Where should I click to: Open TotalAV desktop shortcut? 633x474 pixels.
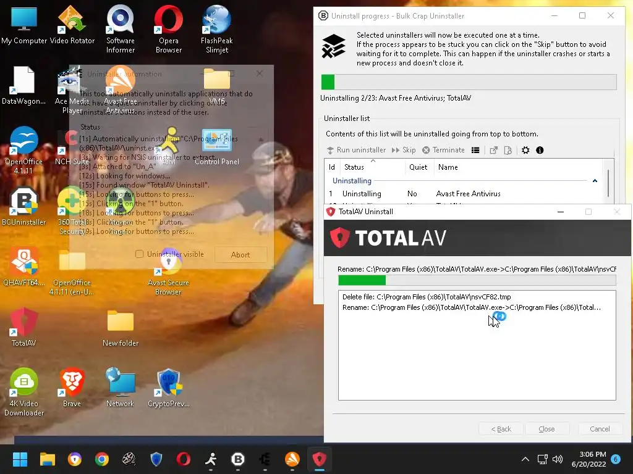[24, 327]
